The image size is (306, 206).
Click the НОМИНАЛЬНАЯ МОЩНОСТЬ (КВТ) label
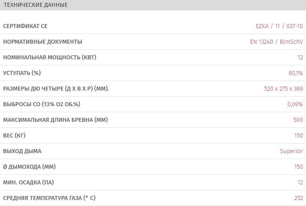click(x=49, y=57)
